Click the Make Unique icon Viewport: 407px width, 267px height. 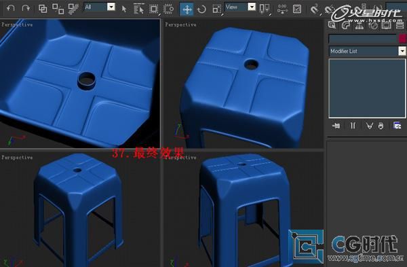(x=370, y=126)
